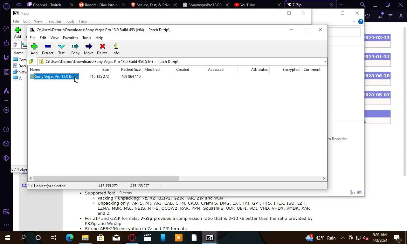Click the left scroll arrow of file list
This screenshot has width=407, height=244.
click(x=31, y=179)
